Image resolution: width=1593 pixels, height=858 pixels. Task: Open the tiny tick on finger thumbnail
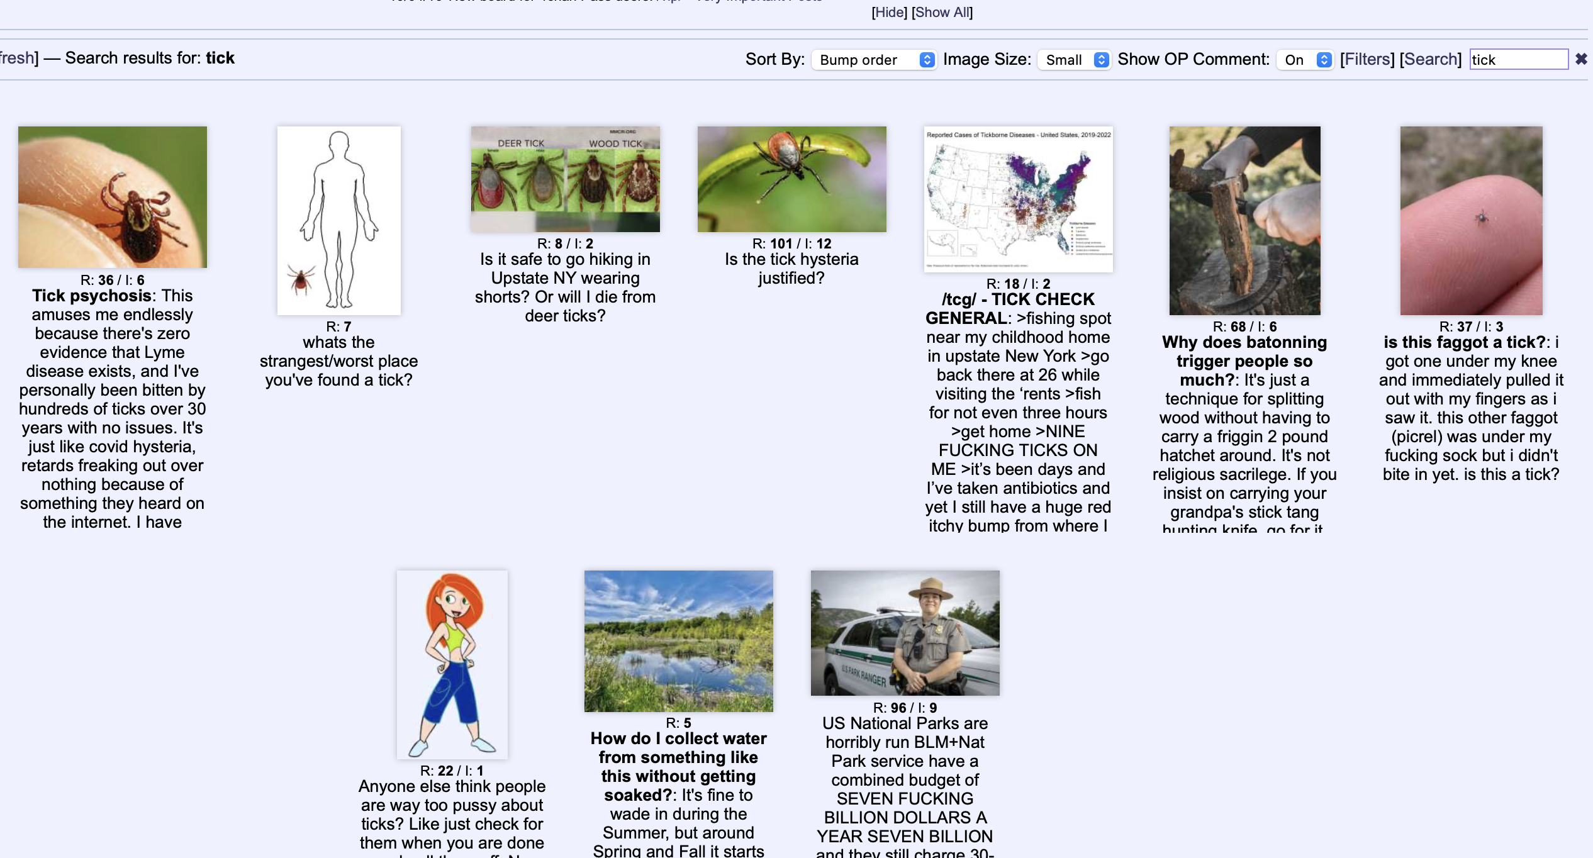pos(1472,220)
